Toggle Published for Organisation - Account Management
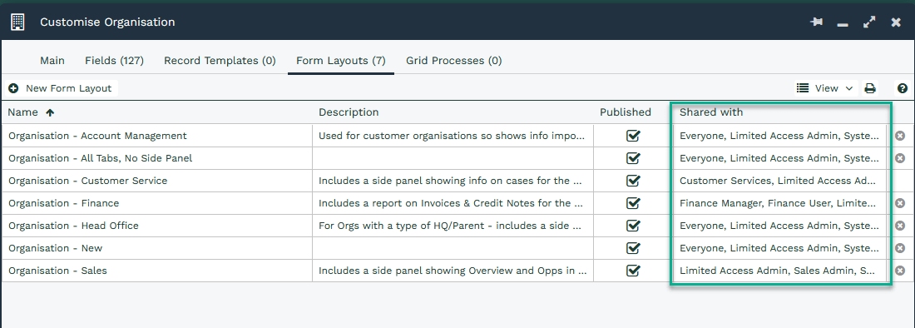Image resolution: width=915 pixels, height=328 pixels. point(632,136)
